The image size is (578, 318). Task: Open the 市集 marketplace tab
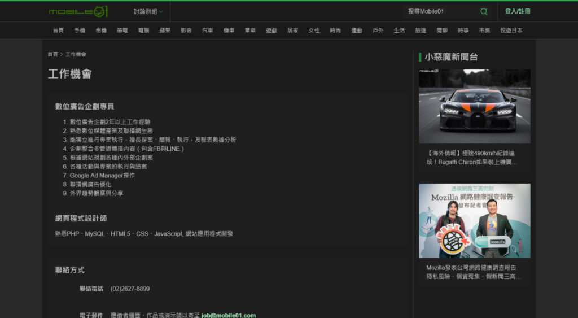pyautogui.click(x=484, y=31)
